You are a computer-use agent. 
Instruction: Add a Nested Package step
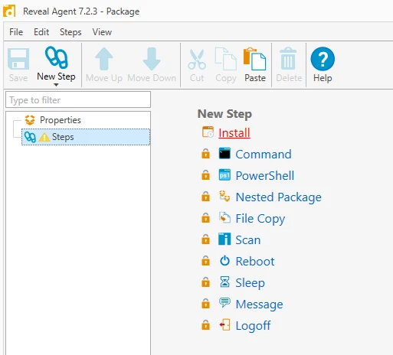[278, 197]
